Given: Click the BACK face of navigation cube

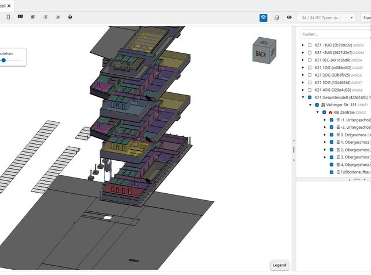Looking at the screenshot, I should 261,54.
